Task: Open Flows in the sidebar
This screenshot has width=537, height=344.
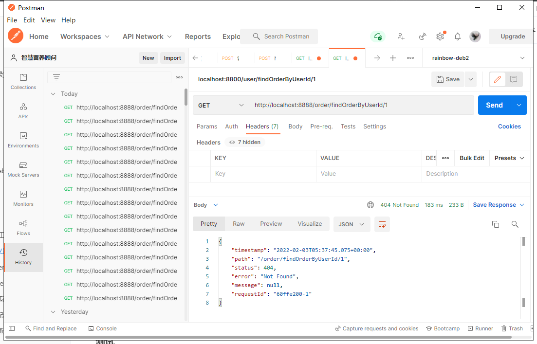Action: click(23, 228)
